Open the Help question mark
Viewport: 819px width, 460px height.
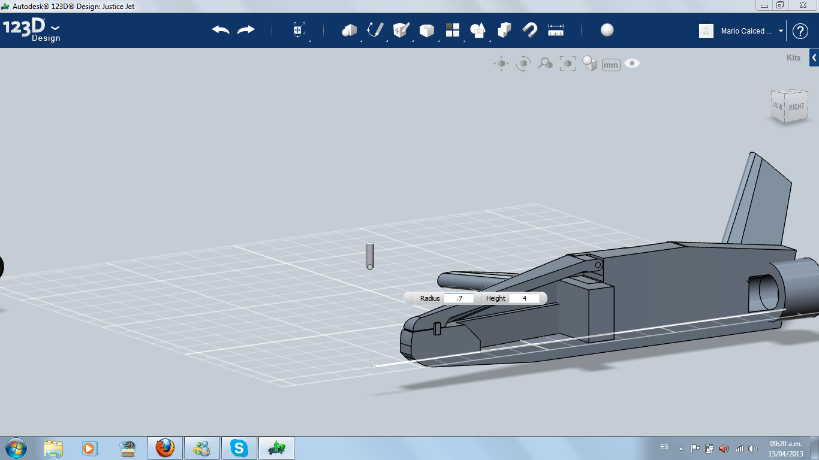pos(800,31)
